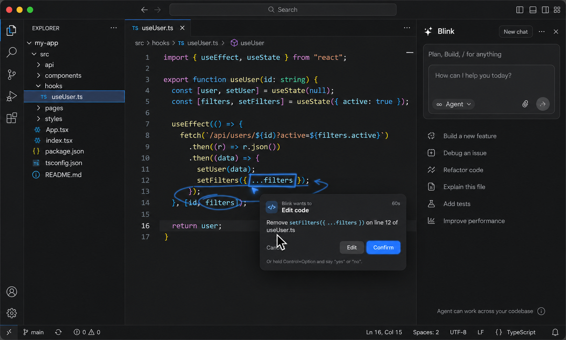The width and height of the screenshot is (566, 340).
Task: Open the Explorer view in activity bar
Action: (x=12, y=31)
